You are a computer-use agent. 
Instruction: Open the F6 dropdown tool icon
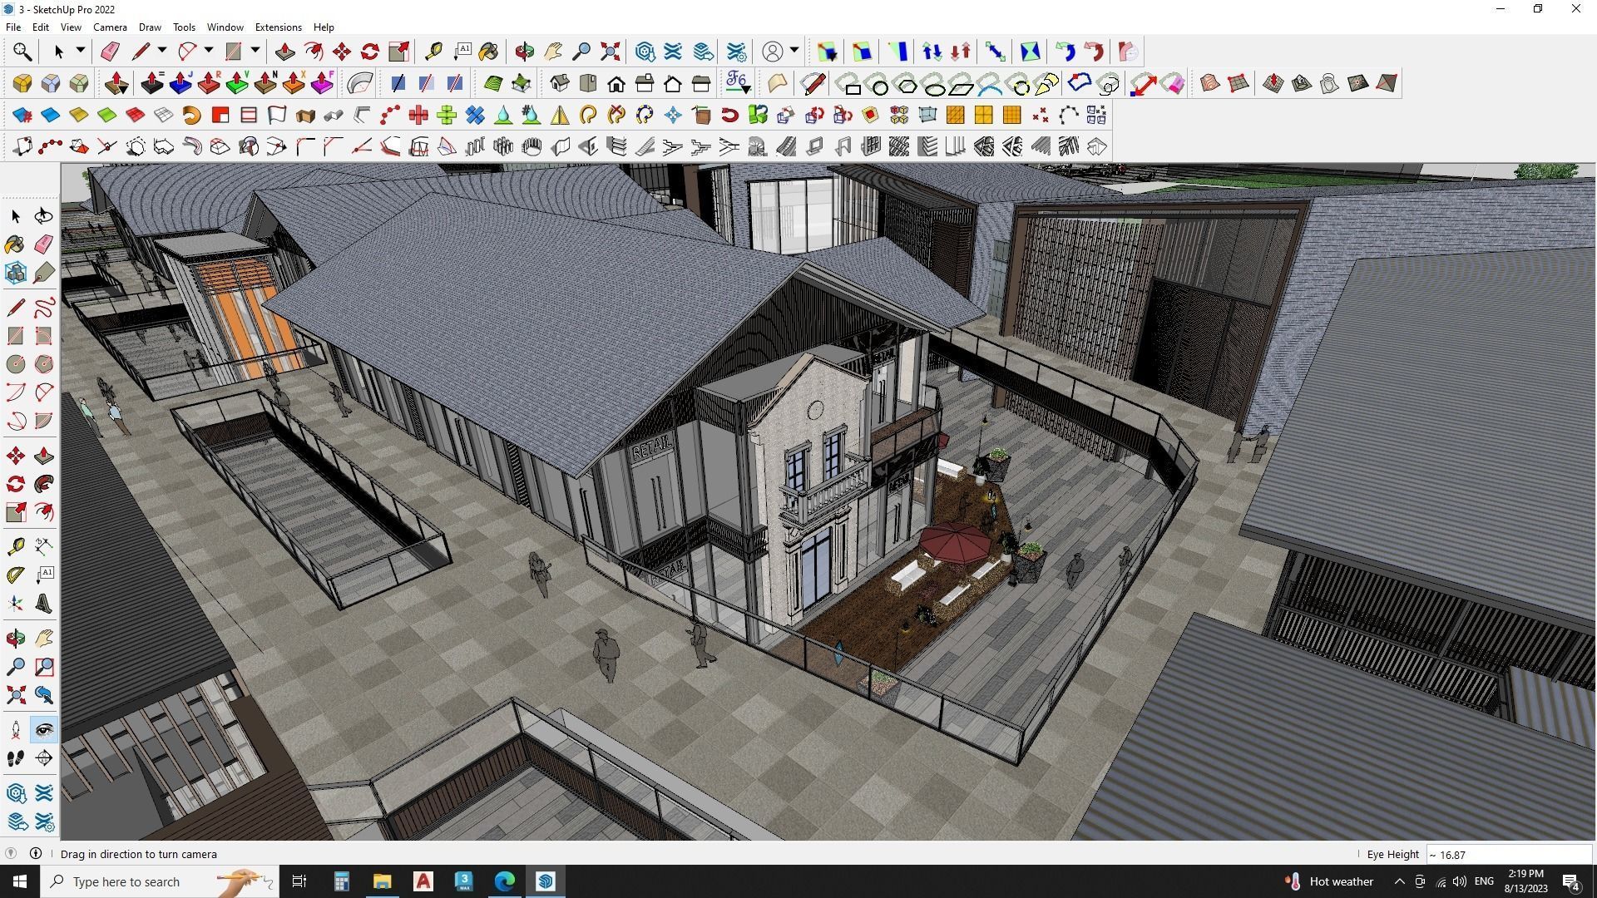738,83
